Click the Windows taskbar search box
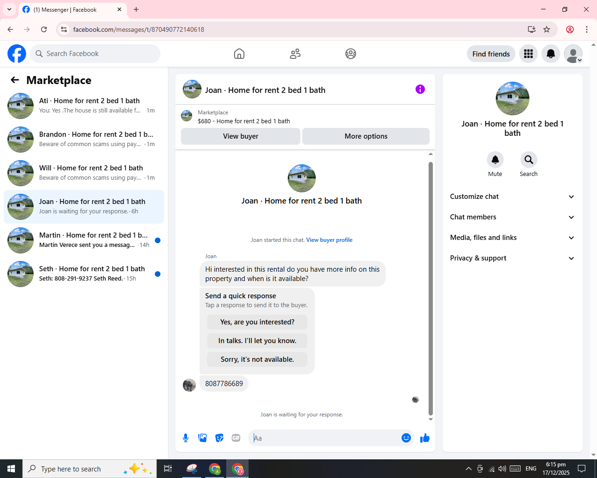Image resolution: width=597 pixels, height=478 pixels. 89,469
